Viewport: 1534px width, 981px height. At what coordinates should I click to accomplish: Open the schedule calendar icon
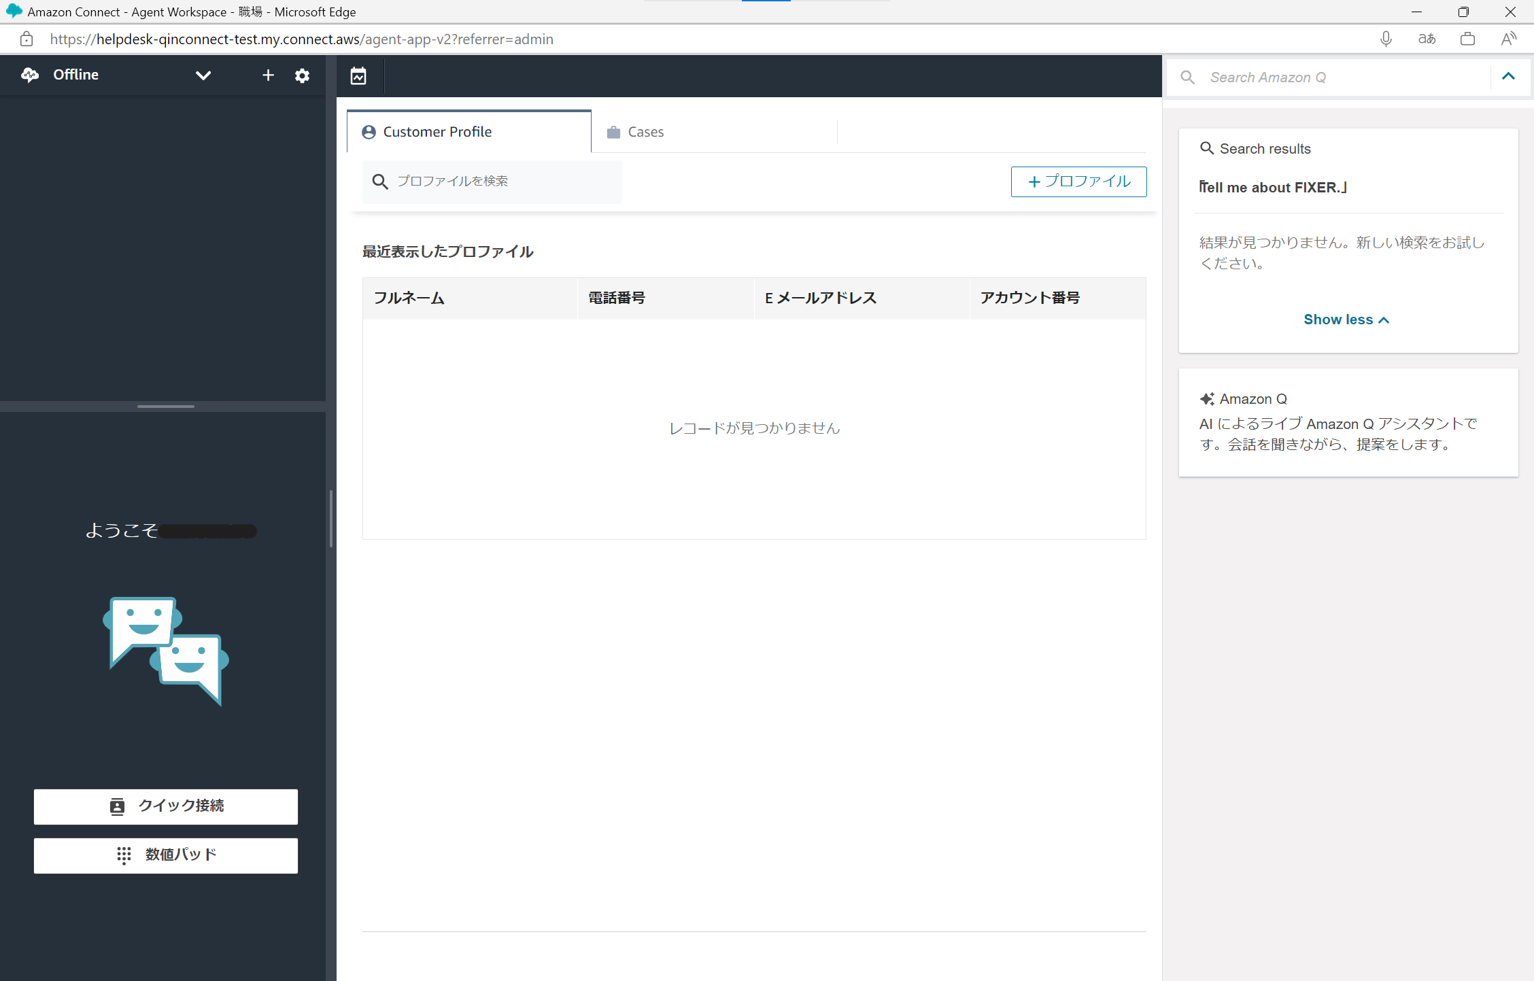coord(358,76)
